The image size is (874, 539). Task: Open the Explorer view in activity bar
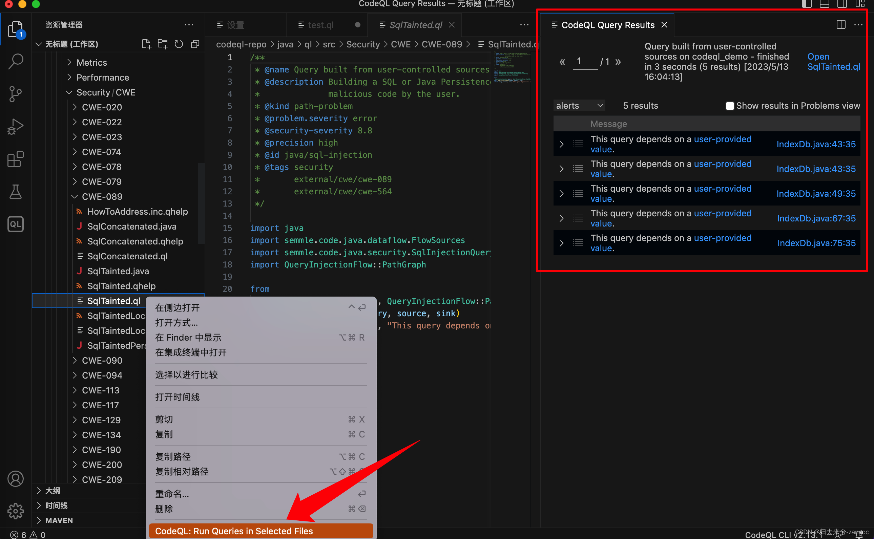coord(15,29)
